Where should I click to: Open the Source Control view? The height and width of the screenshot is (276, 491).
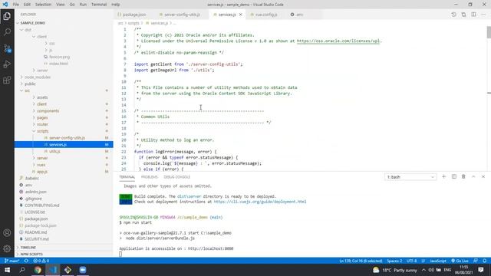(7, 48)
